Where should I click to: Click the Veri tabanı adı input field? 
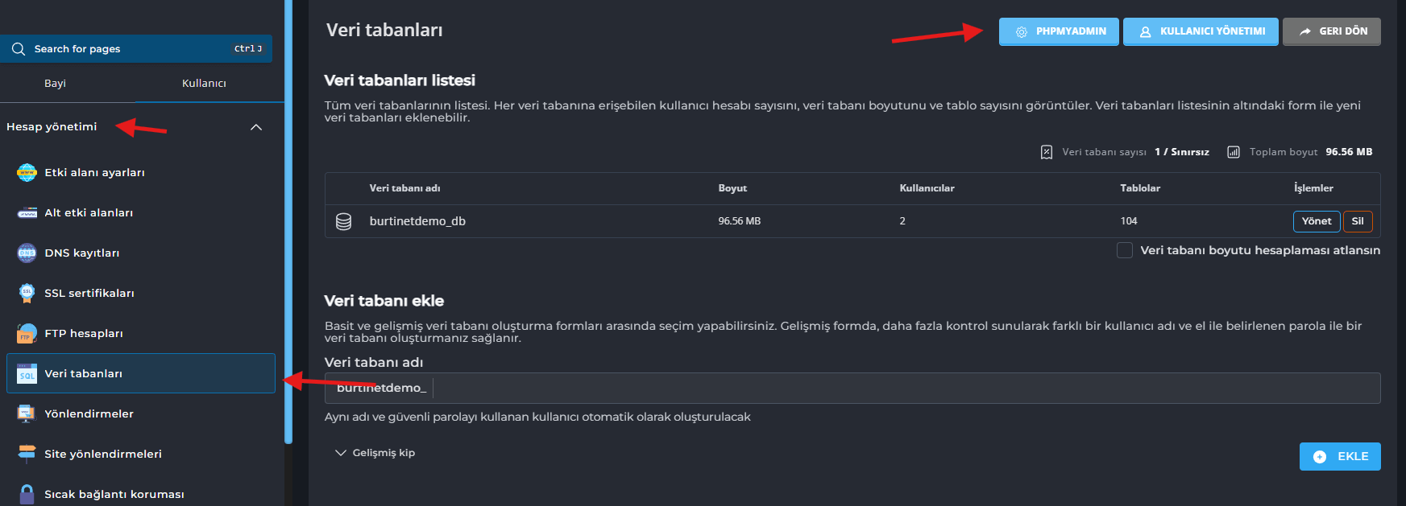point(902,388)
